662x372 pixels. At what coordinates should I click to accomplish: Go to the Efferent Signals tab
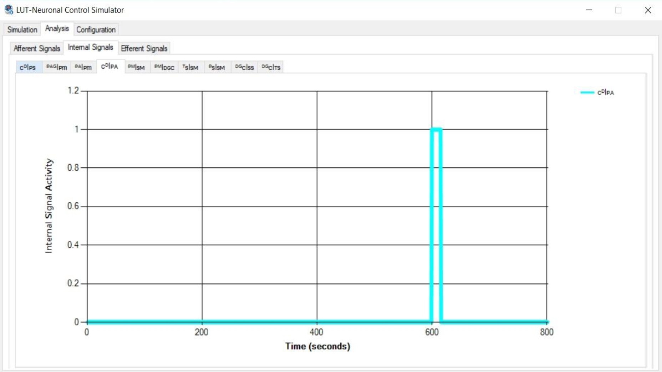pos(144,48)
